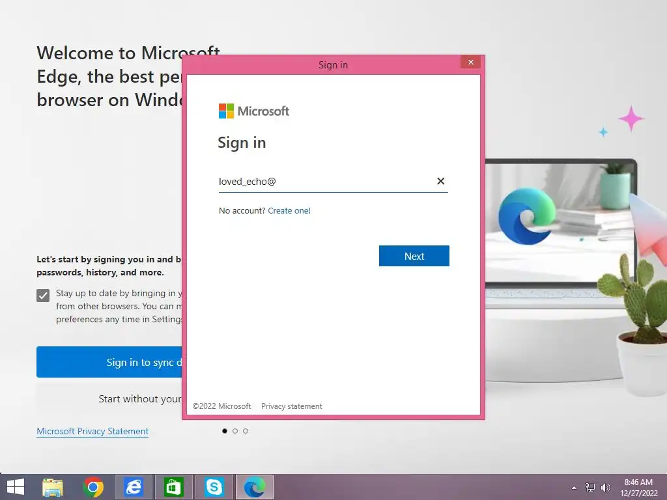Click the ©2022 Microsoft footer text
The height and width of the screenshot is (500, 667).
click(221, 406)
